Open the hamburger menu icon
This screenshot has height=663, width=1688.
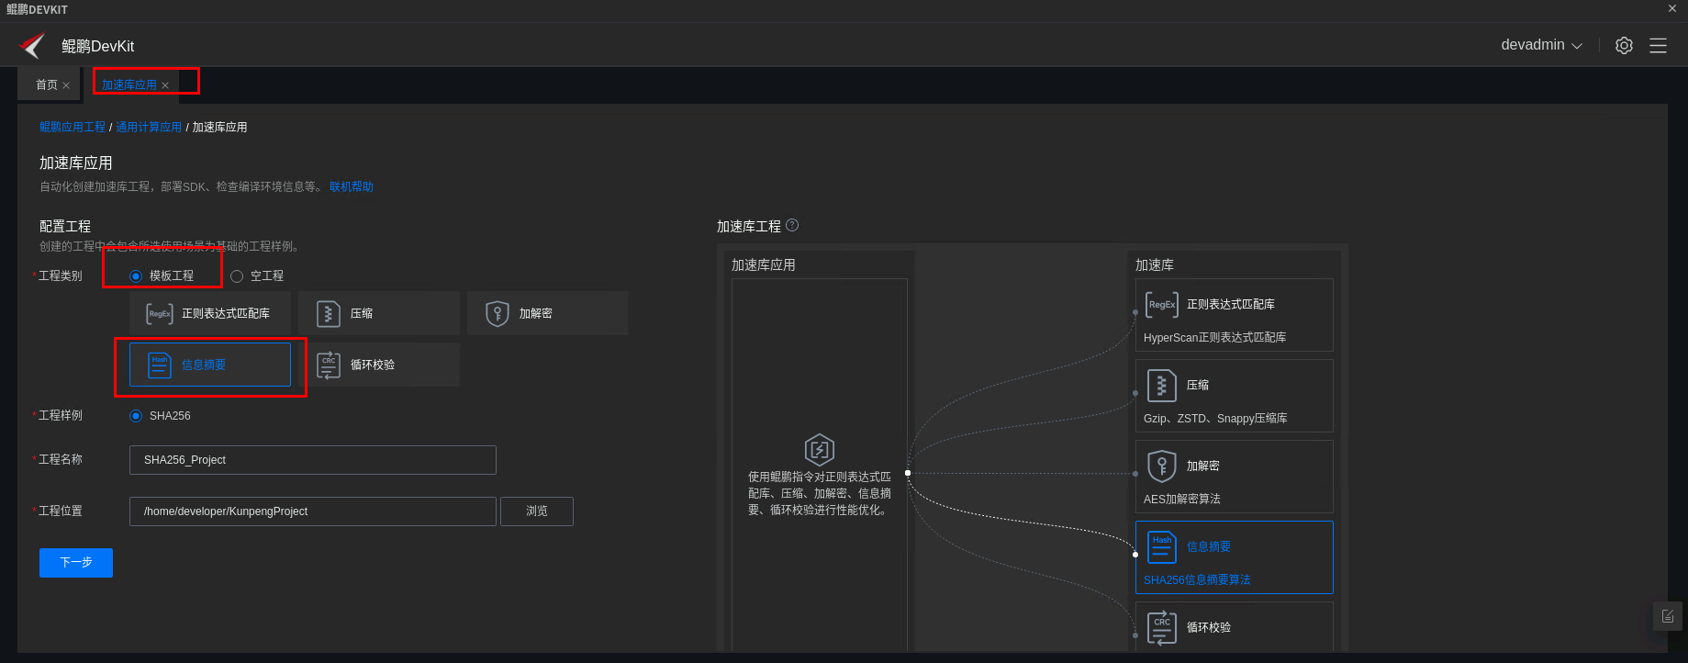click(x=1658, y=45)
